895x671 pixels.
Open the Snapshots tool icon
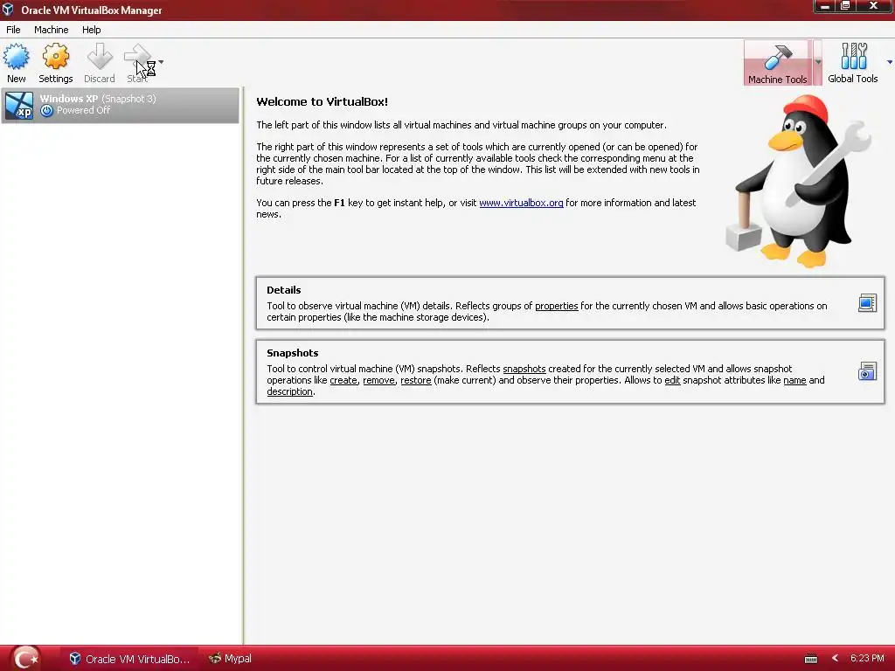coord(867,371)
